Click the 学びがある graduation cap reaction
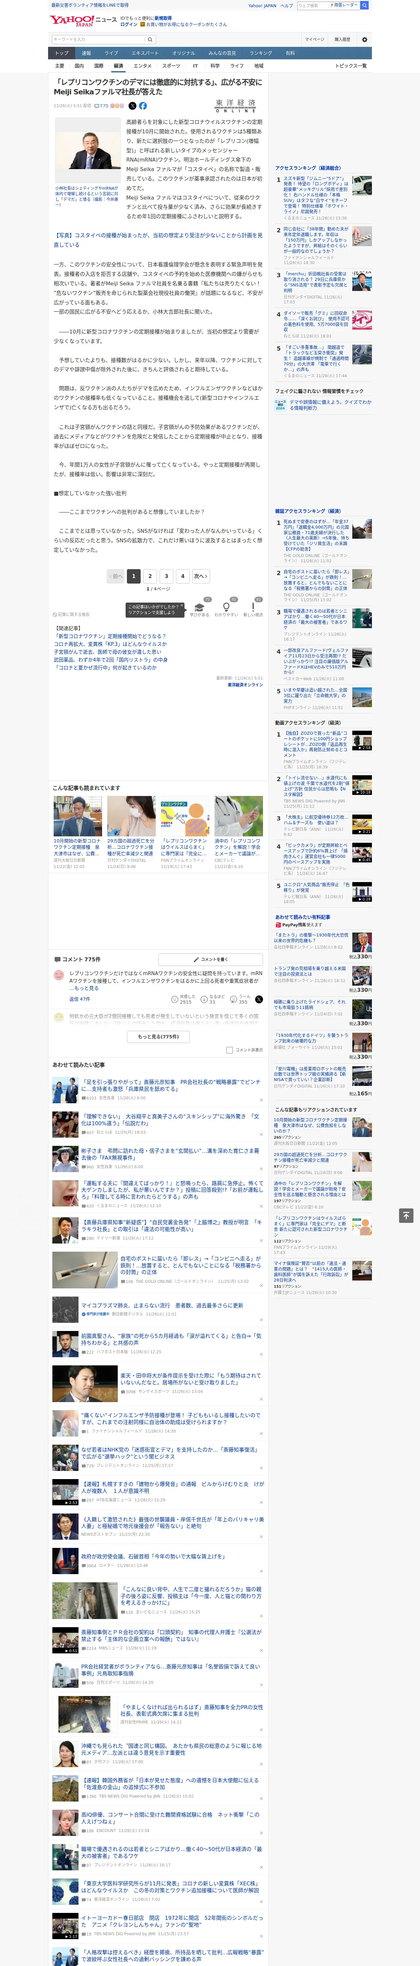The height and width of the screenshot is (1966, 420). [200, 607]
